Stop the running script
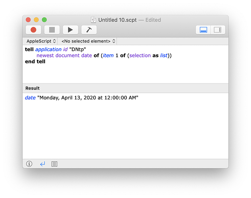 pos(52,30)
